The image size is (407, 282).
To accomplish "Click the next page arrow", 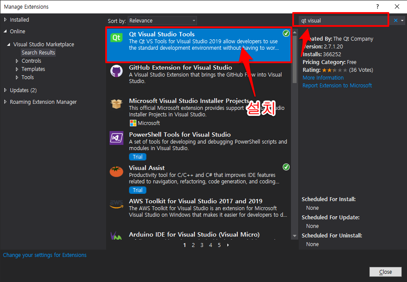I will 228,245.
